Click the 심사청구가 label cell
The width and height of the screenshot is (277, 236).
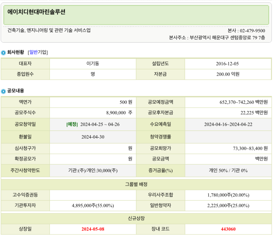tap(25, 148)
